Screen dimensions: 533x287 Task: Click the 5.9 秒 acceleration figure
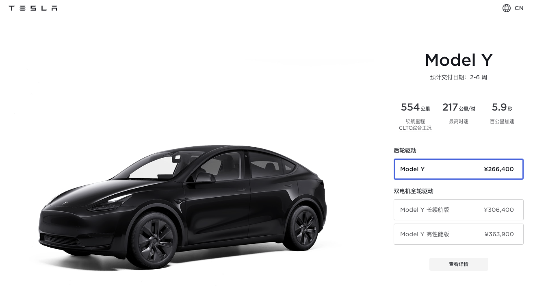tap(502, 107)
